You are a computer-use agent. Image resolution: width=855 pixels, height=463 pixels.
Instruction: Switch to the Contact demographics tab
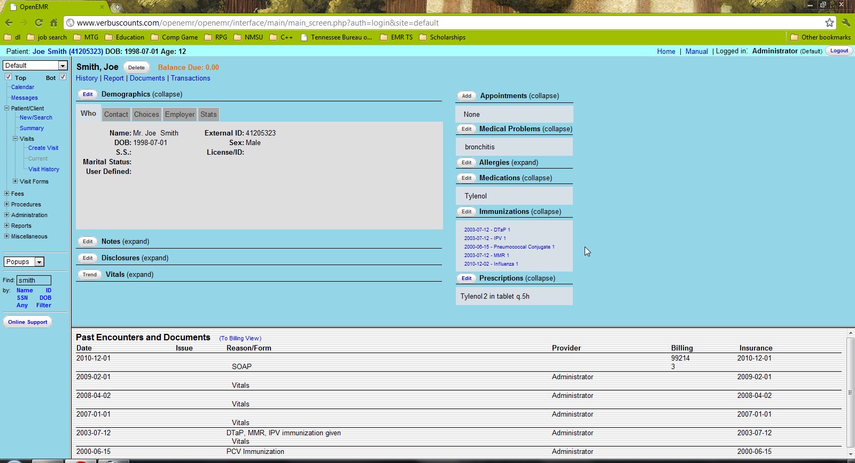pos(116,114)
